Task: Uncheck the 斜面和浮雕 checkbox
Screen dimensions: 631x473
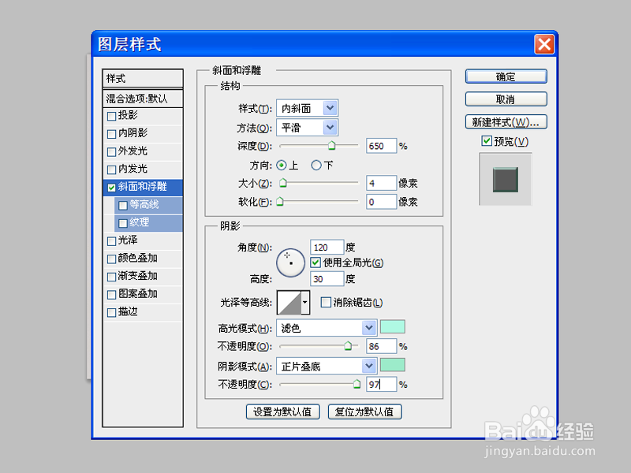Action: [111, 188]
